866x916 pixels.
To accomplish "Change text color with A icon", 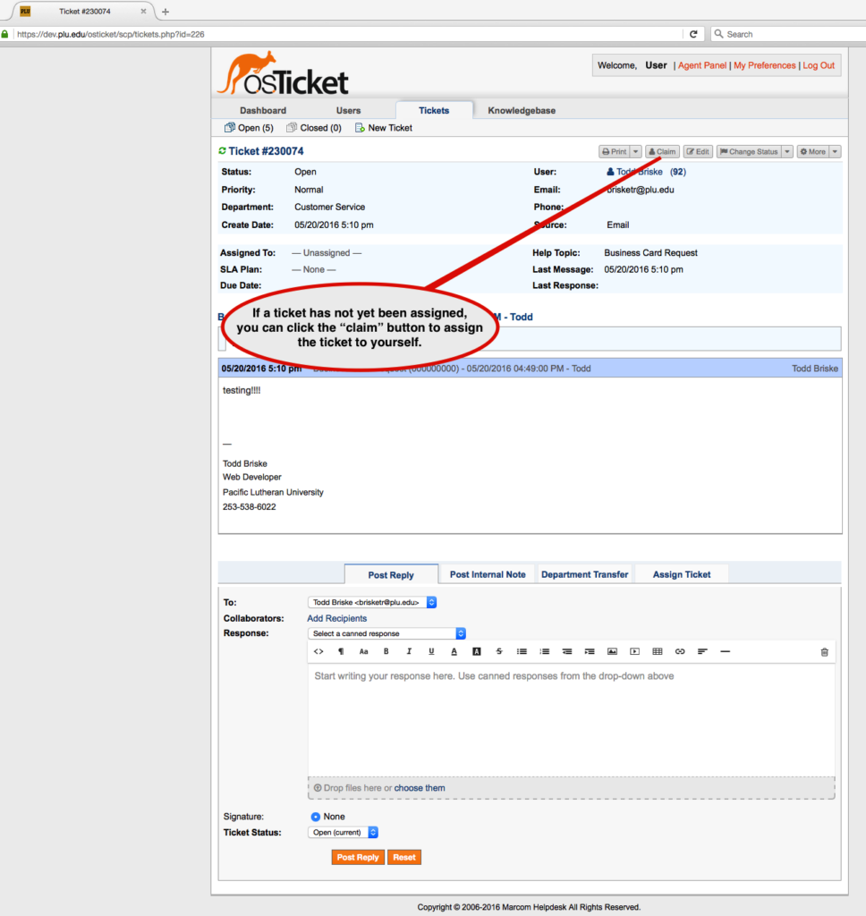I will tap(454, 651).
